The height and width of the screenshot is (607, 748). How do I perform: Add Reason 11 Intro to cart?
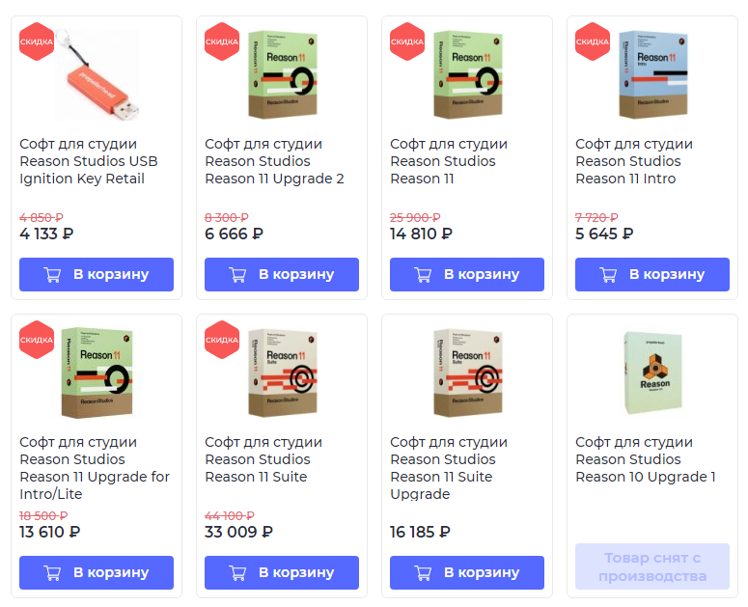point(652,274)
